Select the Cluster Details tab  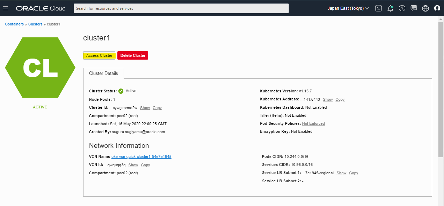(103, 74)
